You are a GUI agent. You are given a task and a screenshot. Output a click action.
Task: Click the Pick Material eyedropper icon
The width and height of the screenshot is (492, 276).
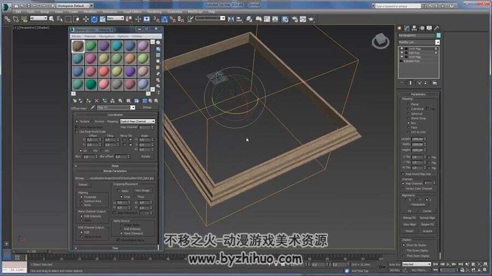[x=93, y=107]
